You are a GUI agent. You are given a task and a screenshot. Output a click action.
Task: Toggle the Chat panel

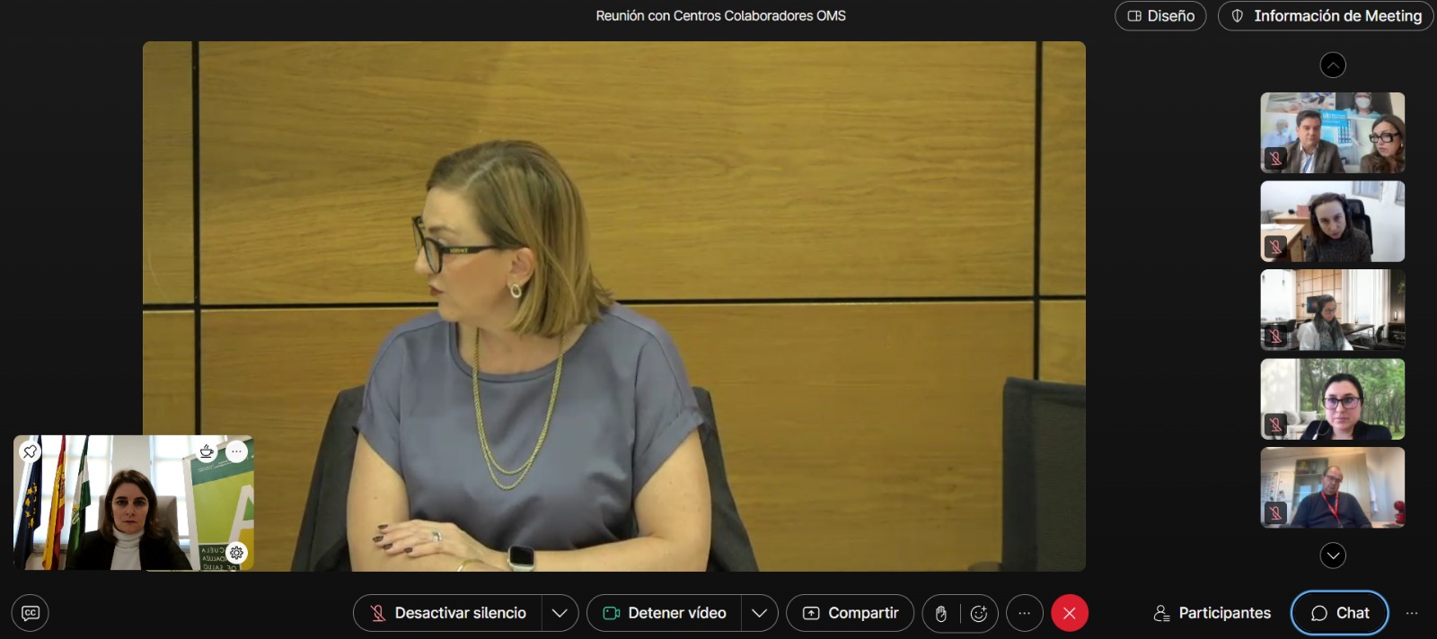(1339, 613)
